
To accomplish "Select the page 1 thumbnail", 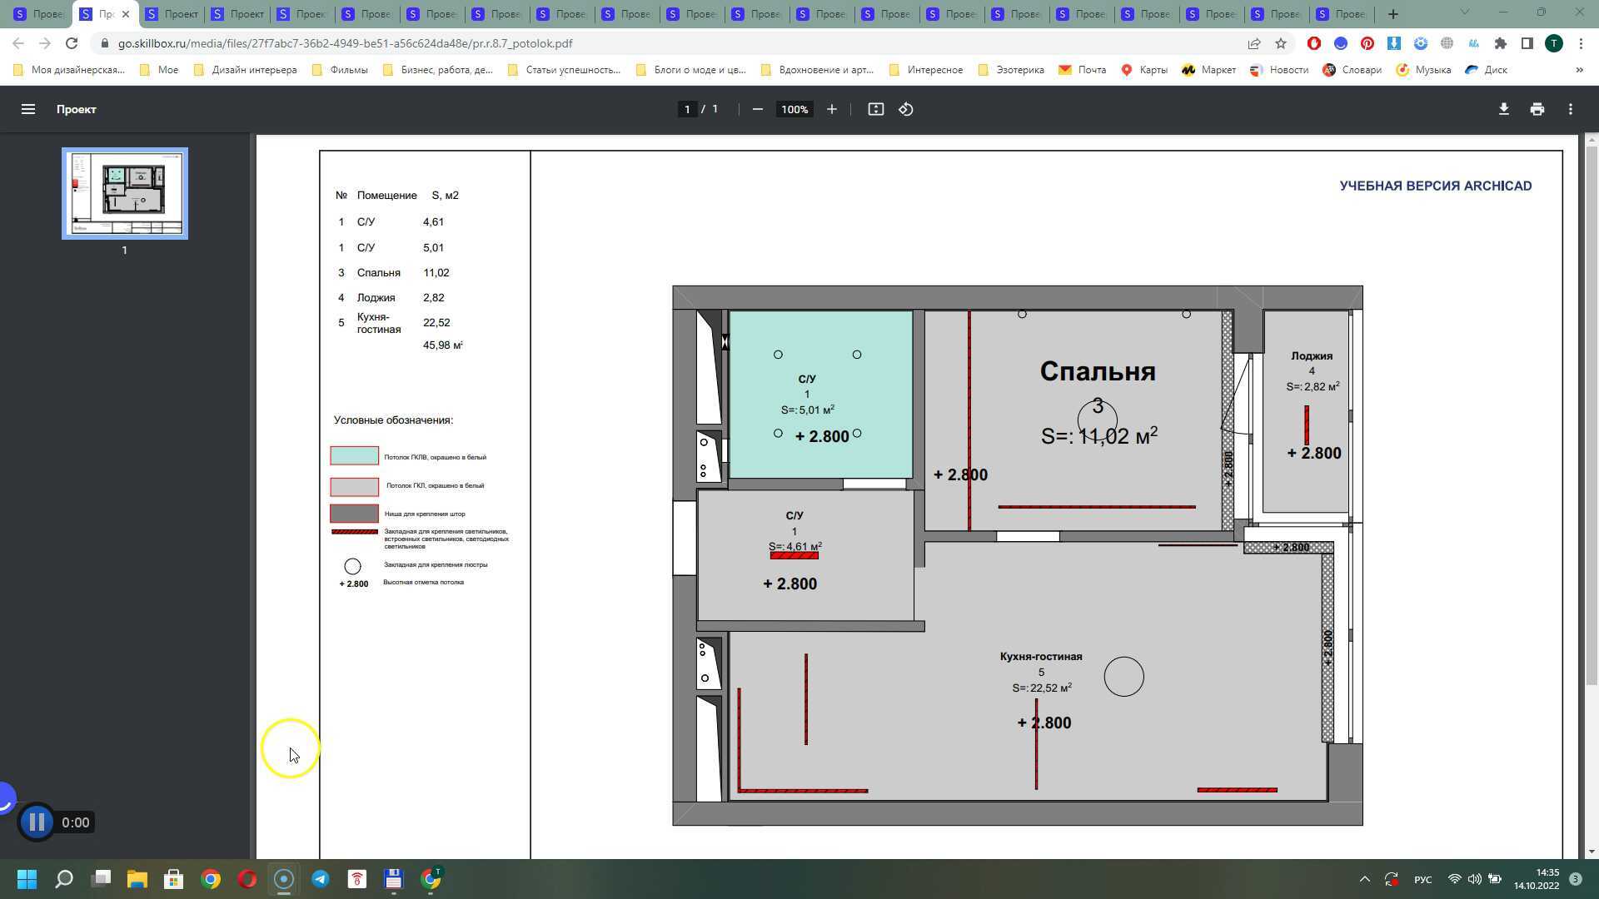I will (125, 193).
